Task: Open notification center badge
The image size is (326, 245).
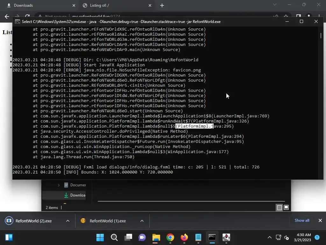Action: point(317,237)
